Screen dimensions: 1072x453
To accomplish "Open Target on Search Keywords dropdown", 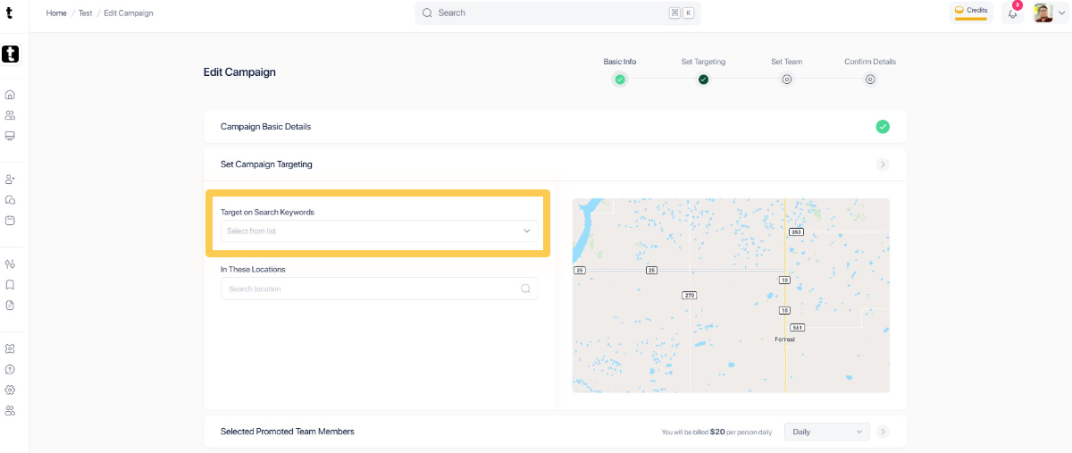I will click(x=379, y=231).
